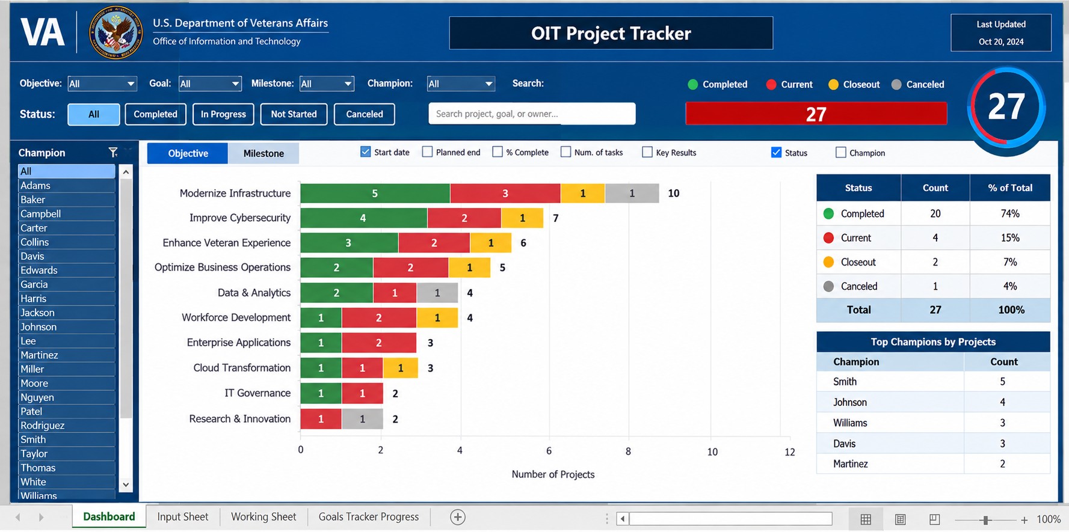The image size is (1069, 532).
Task: Open the Goal dropdown
Action: click(x=210, y=84)
